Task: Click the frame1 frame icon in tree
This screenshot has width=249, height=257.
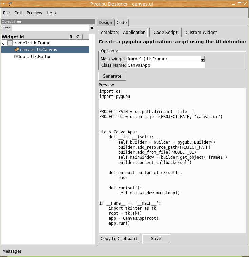Action: click(x=10, y=43)
